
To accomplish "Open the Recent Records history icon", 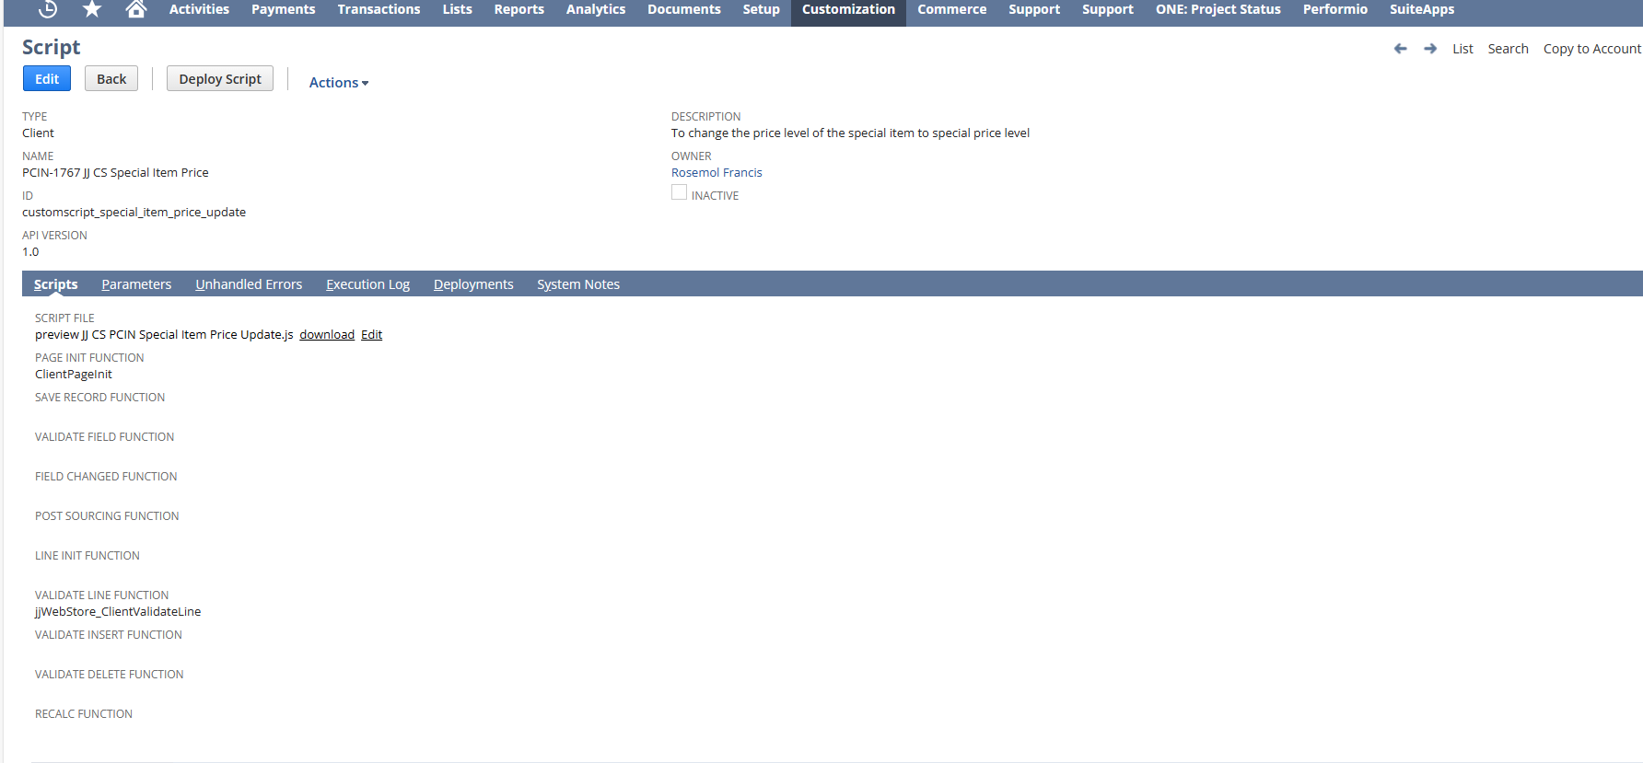I will click(x=48, y=9).
